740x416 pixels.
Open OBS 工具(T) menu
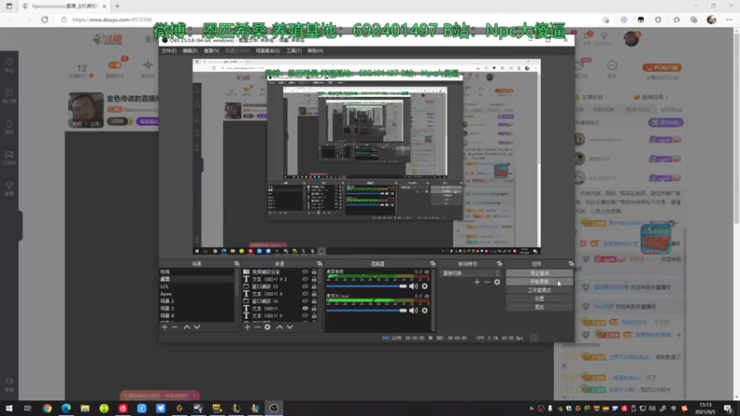[x=293, y=51]
